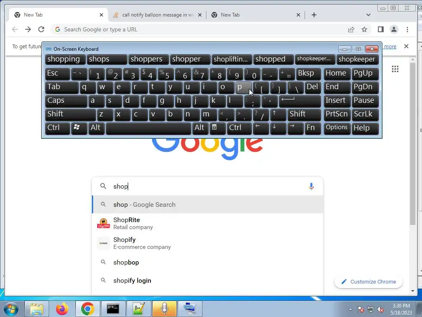Share this page icon in address bar
The height and width of the screenshot is (317, 422).
point(351,29)
